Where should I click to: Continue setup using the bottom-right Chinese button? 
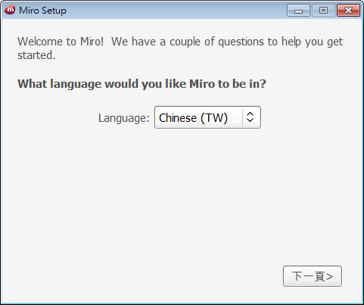(313, 276)
